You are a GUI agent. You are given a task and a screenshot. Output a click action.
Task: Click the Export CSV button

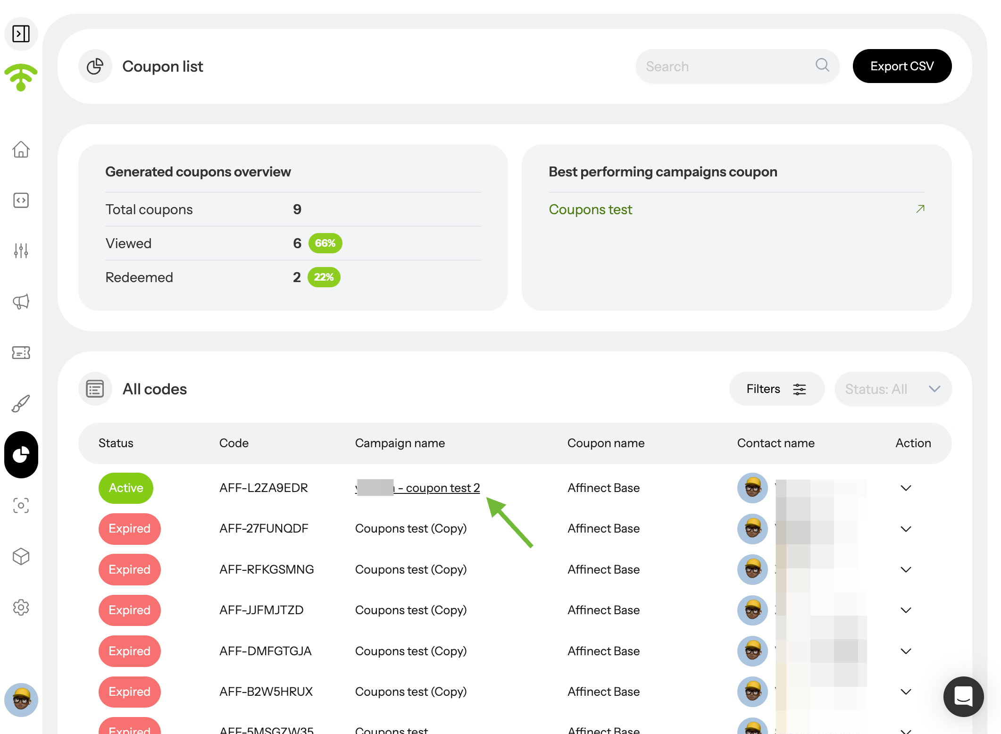(x=902, y=66)
